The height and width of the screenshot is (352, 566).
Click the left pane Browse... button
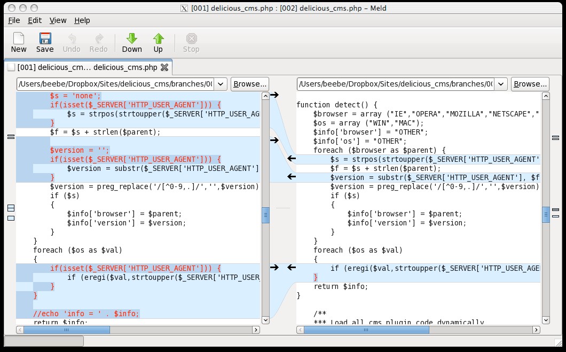tap(249, 84)
